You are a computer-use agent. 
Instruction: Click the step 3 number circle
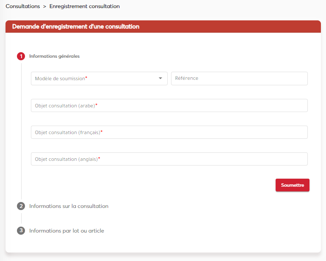click(21, 231)
